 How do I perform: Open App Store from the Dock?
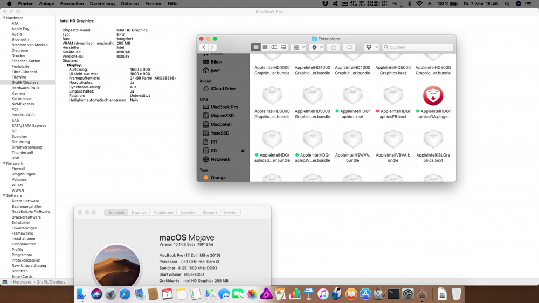click(x=365, y=294)
